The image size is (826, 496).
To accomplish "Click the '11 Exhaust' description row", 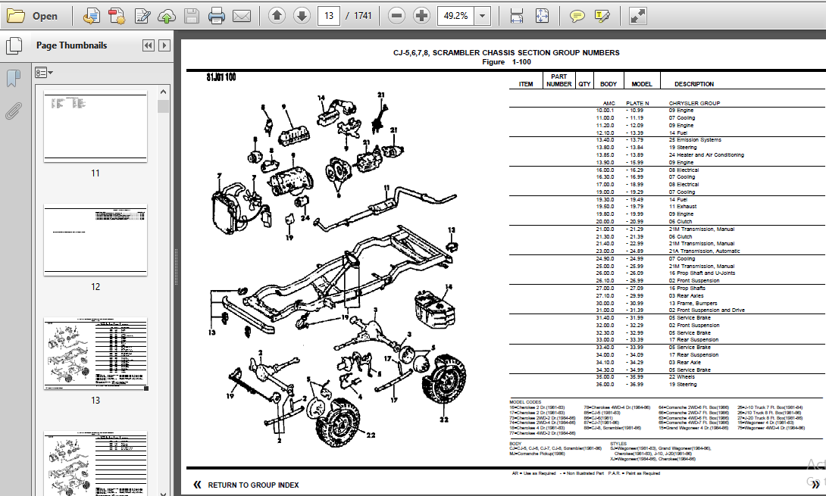I will (x=683, y=207).
